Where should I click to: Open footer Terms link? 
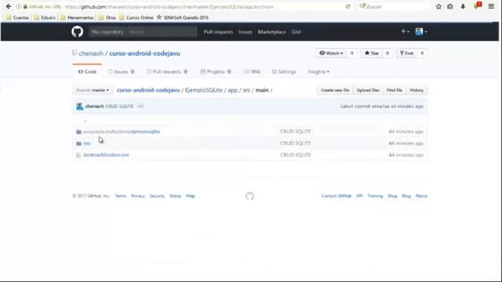coord(121,196)
